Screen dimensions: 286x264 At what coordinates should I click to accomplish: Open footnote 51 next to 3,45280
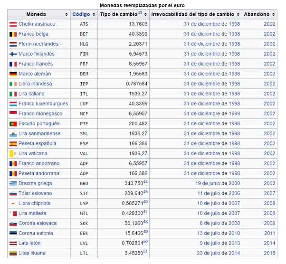[145, 252]
